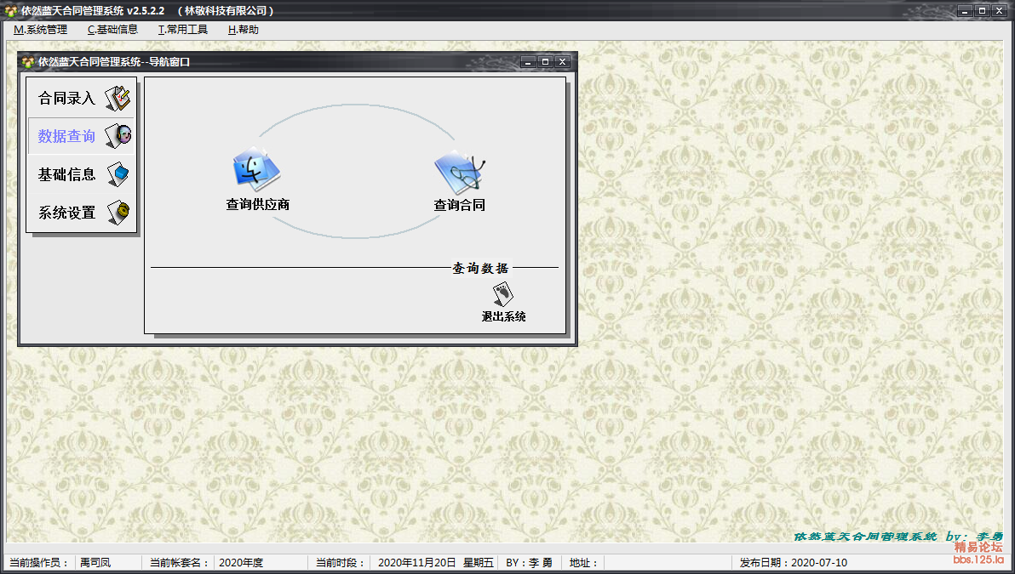The width and height of the screenshot is (1015, 574).
Task: Open the C.基础信息 menu
Action: coord(112,30)
